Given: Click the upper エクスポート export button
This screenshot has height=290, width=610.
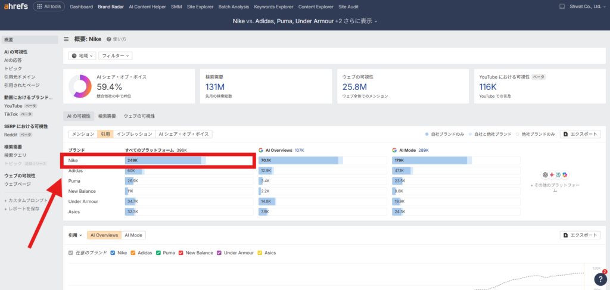Looking at the screenshot, I should pyautogui.click(x=580, y=135).
